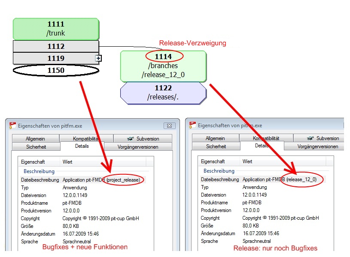
Task: Select Typ row in right dialog
Action: 262,187
